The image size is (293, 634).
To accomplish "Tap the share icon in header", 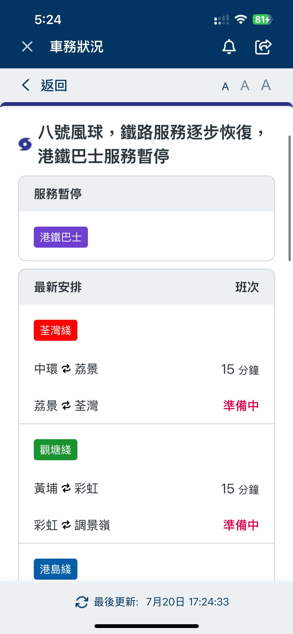I will click(x=263, y=47).
